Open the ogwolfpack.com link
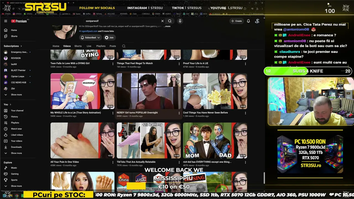 pos(89,31)
